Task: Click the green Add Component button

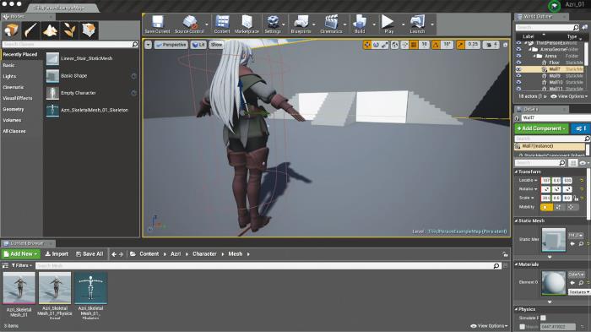Action: tap(542, 128)
